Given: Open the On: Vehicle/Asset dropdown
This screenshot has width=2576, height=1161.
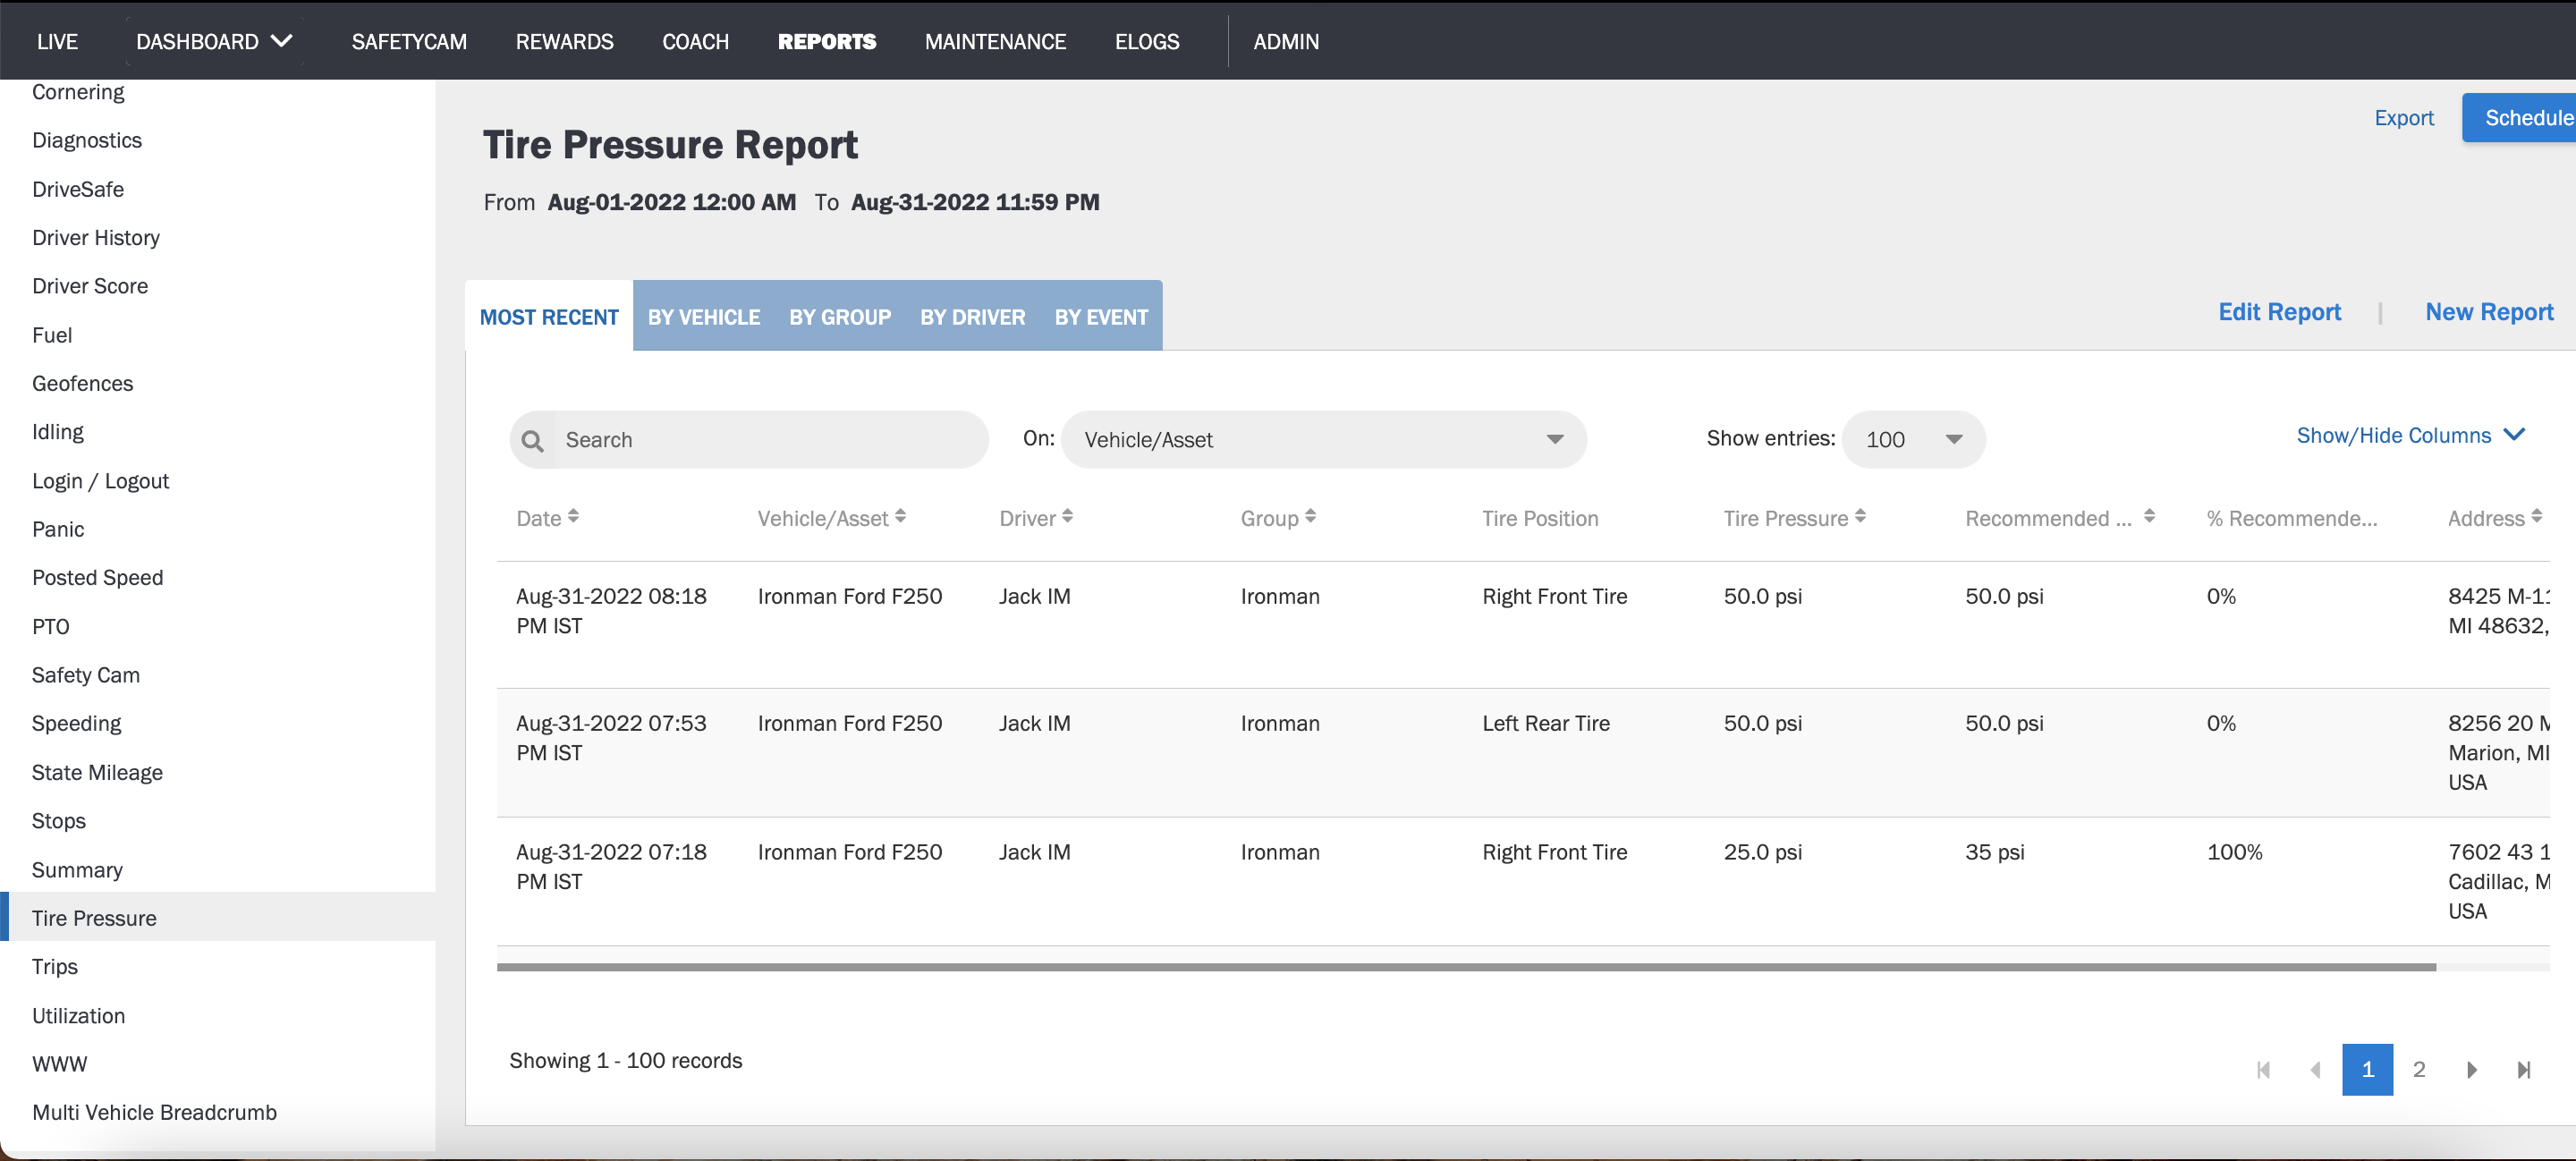Looking at the screenshot, I should tap(1322, 439).
